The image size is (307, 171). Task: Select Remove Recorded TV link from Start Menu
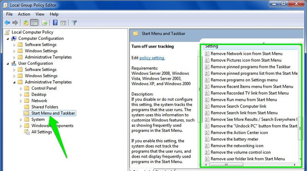point(250,93)
